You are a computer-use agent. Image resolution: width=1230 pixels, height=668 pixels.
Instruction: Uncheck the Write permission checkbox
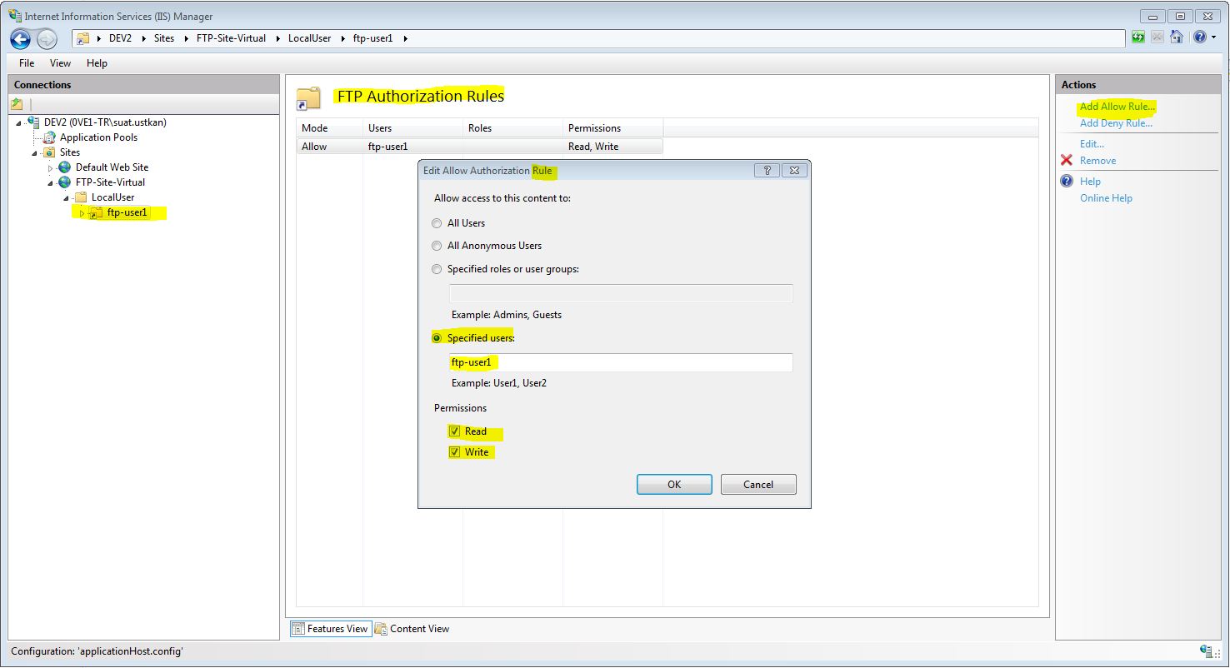(454, 452)
